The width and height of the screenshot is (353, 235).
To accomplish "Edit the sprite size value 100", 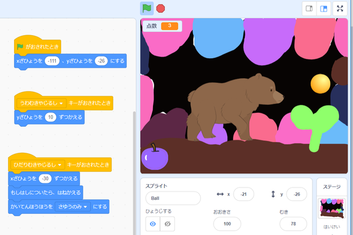I will (227, 224).
